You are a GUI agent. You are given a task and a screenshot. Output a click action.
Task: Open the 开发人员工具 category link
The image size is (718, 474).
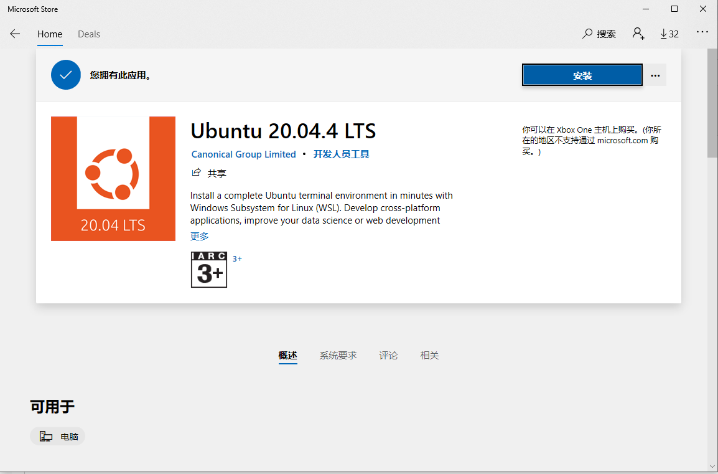tap(341, 154)
